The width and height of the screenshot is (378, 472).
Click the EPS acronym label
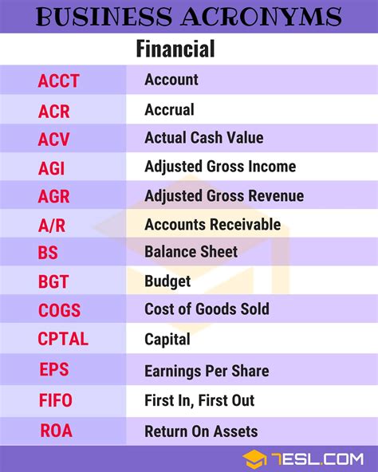pyautogui.click(x=54, y=369)
